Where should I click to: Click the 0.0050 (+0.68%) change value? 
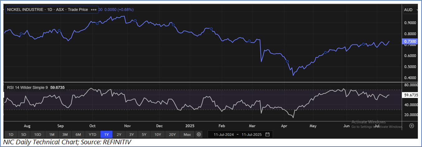119,10
